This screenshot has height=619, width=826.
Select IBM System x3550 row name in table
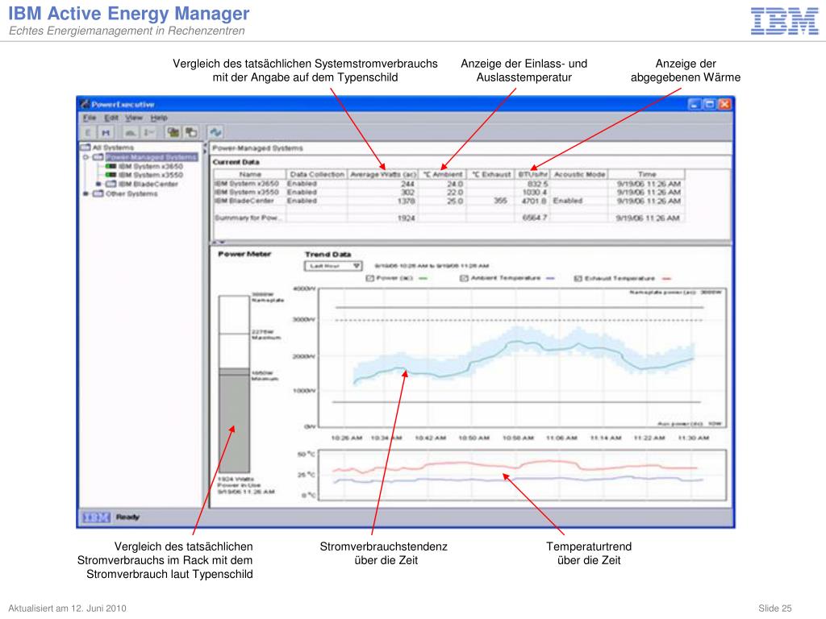247,192
